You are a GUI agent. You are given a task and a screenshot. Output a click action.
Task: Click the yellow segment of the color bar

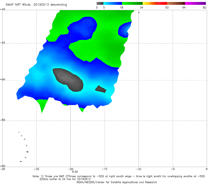click(146, 3)
